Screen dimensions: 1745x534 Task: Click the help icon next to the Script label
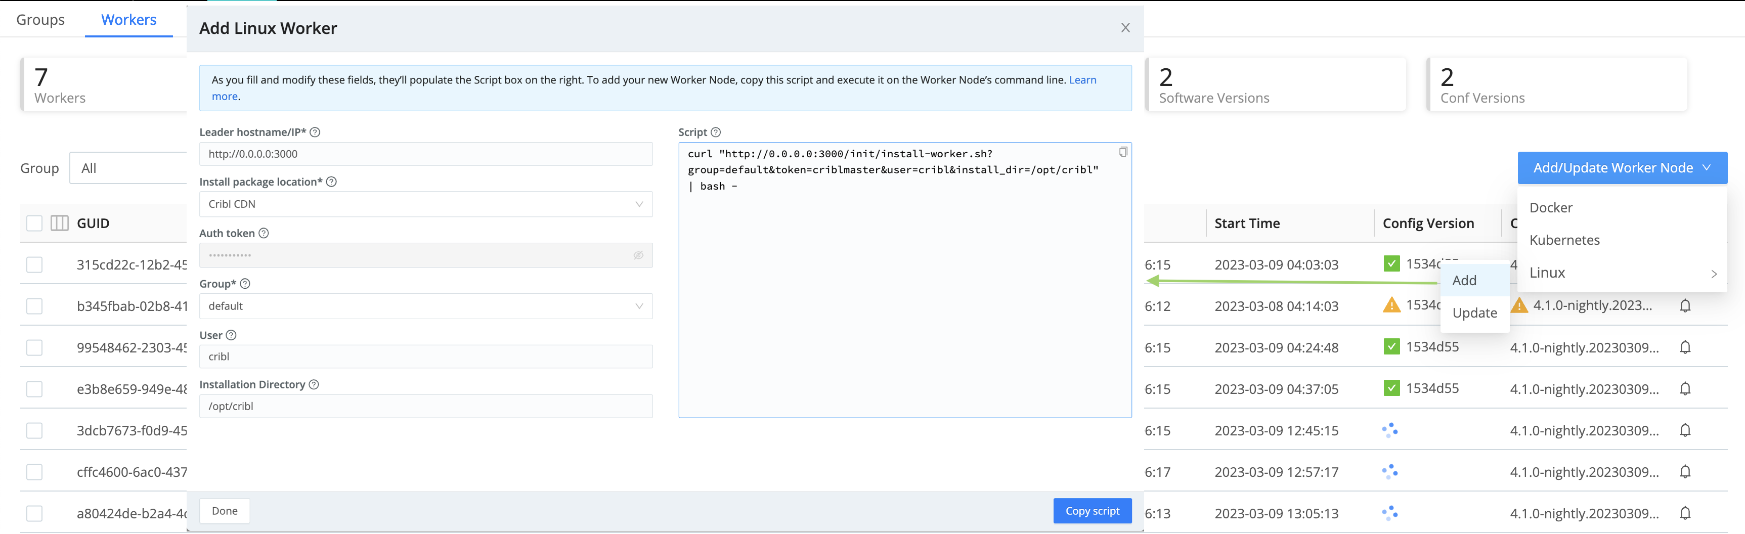717,132
